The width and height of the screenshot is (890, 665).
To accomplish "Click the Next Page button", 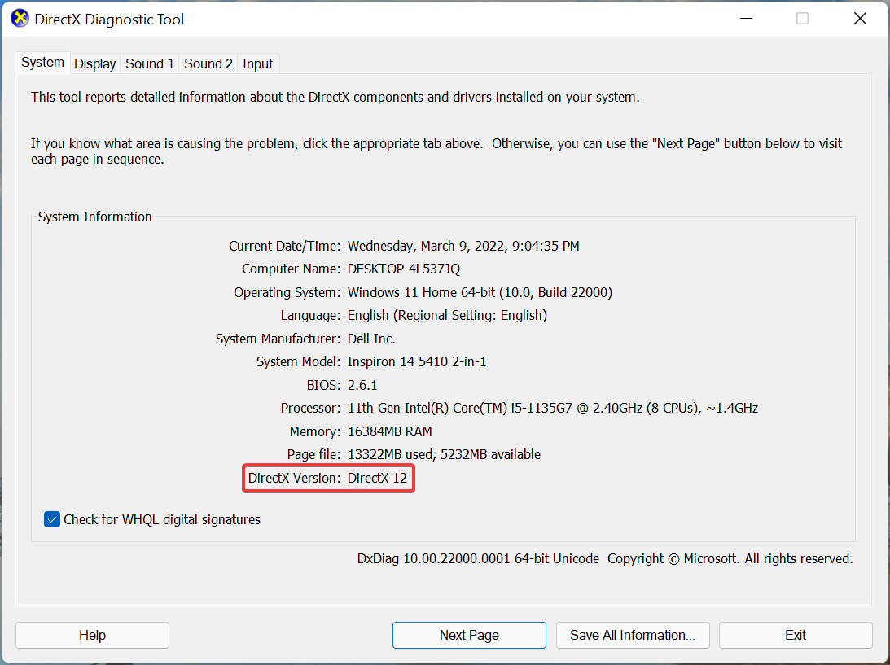I will point(469,635).
